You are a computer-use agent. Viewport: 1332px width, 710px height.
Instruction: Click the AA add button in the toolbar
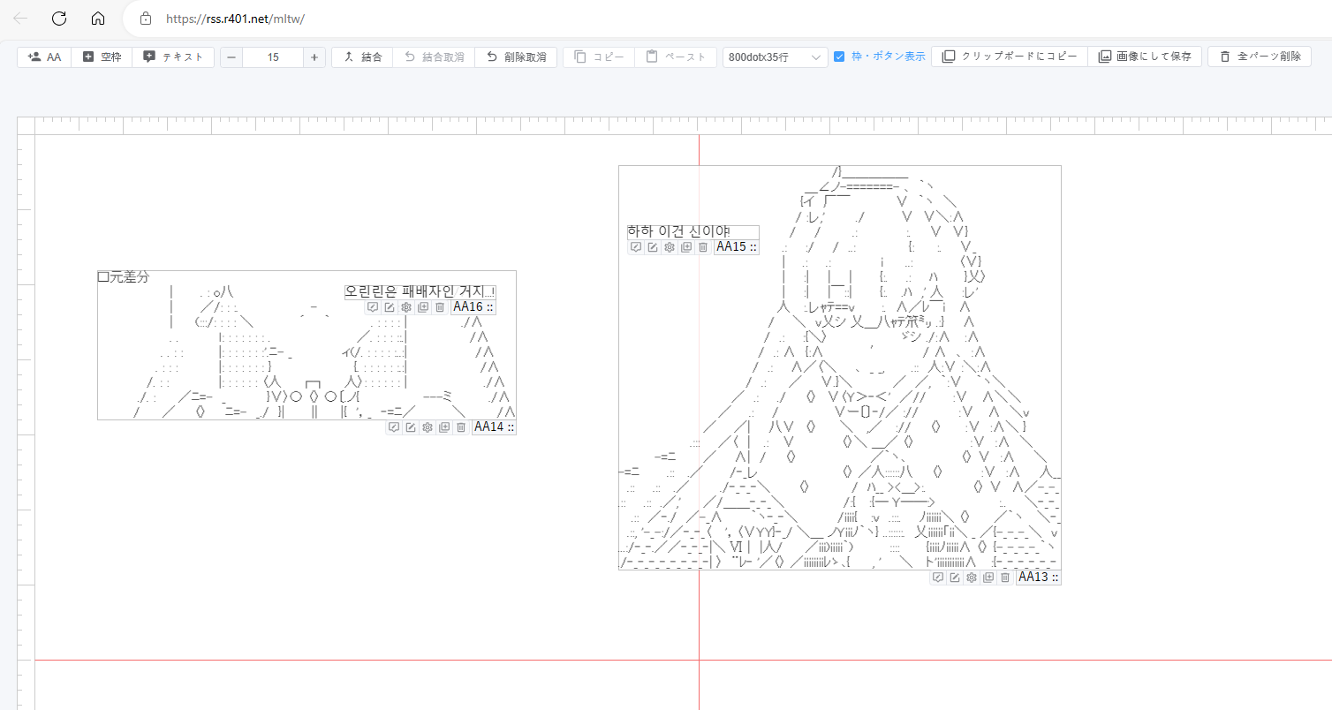pos(44,57)
